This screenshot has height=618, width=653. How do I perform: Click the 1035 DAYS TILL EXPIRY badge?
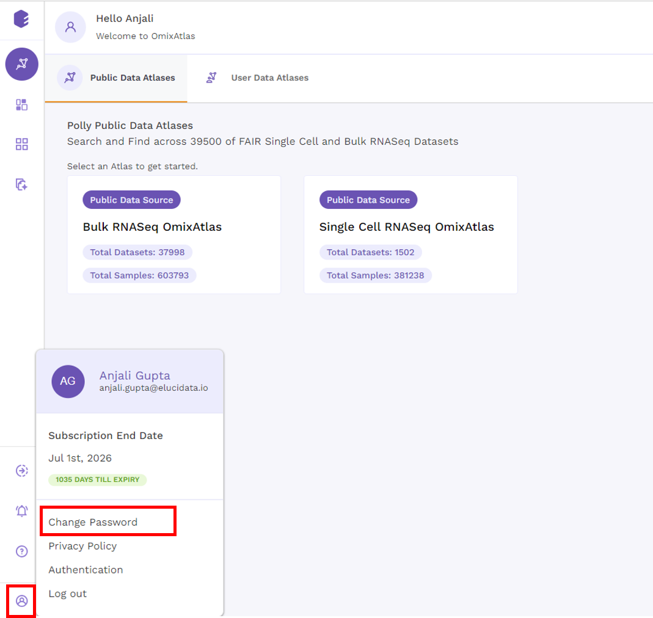coord(98,480)
